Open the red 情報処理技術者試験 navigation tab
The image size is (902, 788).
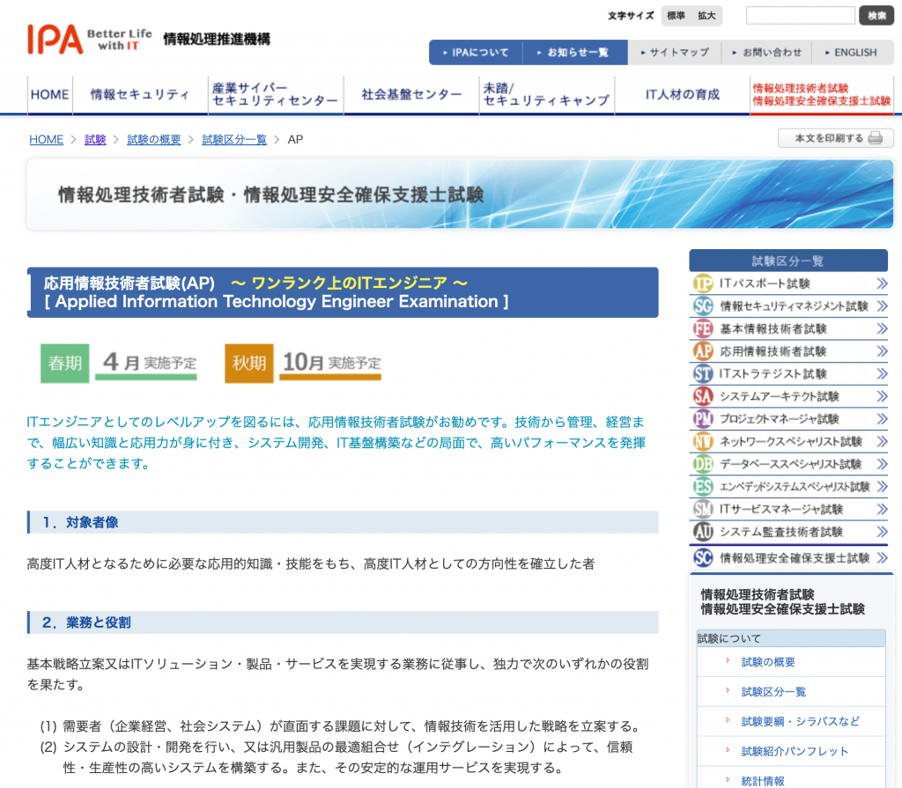pyautogui.click(x=822, y=95)
